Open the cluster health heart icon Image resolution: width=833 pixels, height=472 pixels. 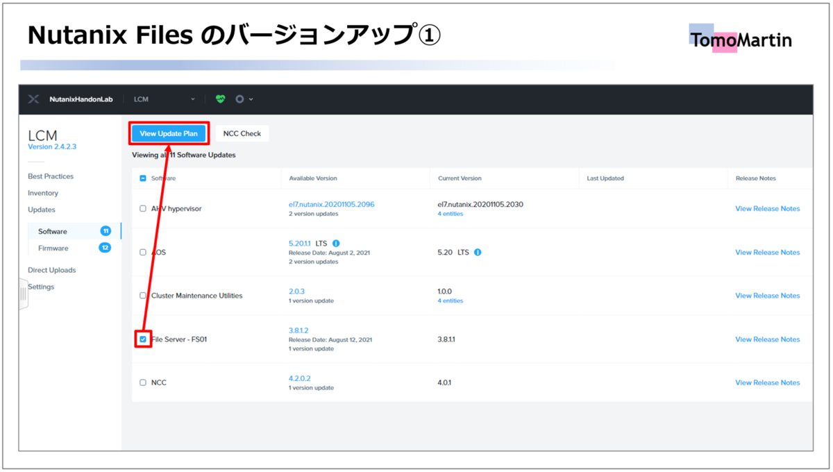[x=220, y=99]
